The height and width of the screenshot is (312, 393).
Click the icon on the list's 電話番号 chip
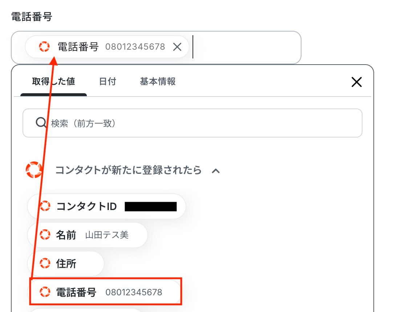click(x=45, y=292)
